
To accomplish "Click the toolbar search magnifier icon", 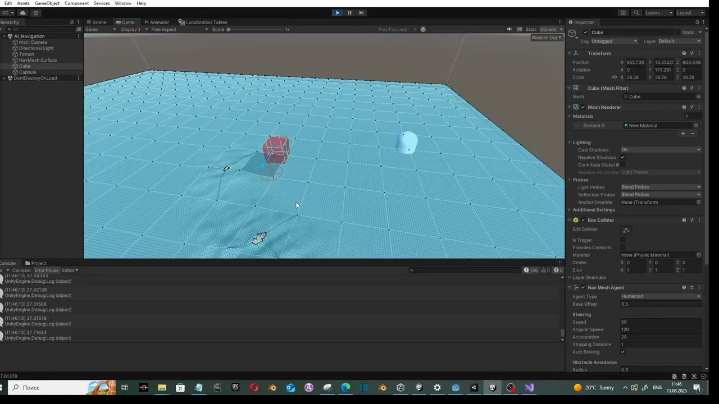I will point(636,12).
